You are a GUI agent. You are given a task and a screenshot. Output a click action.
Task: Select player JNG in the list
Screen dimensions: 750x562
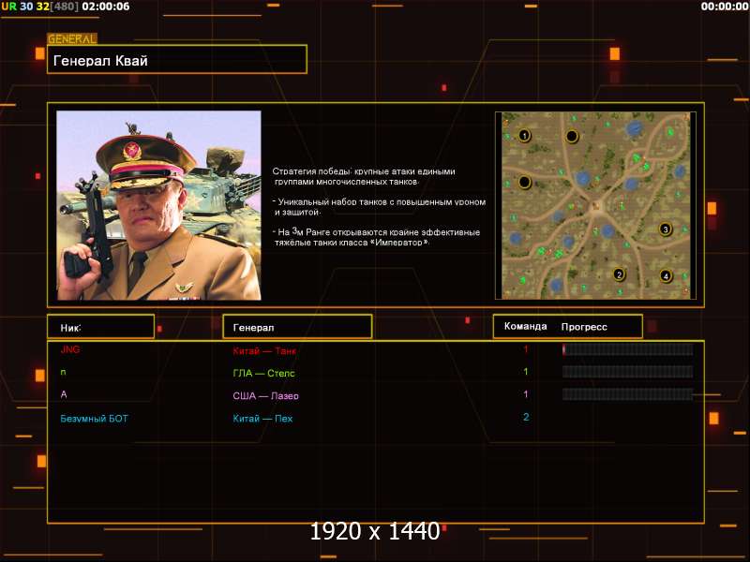coord(70,349)
